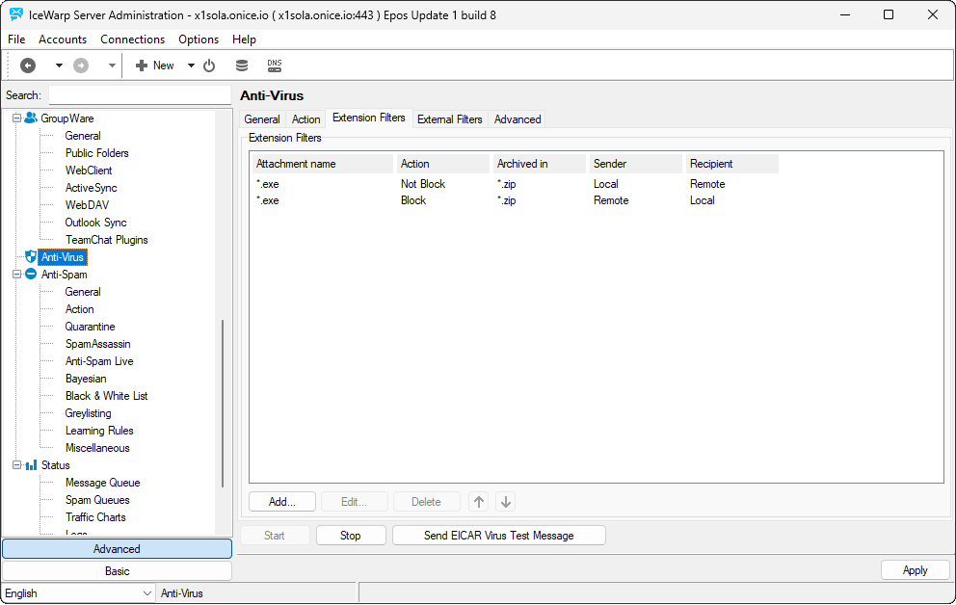
Task: Select Black & White List in tree
Action: [x=107, y=396]
